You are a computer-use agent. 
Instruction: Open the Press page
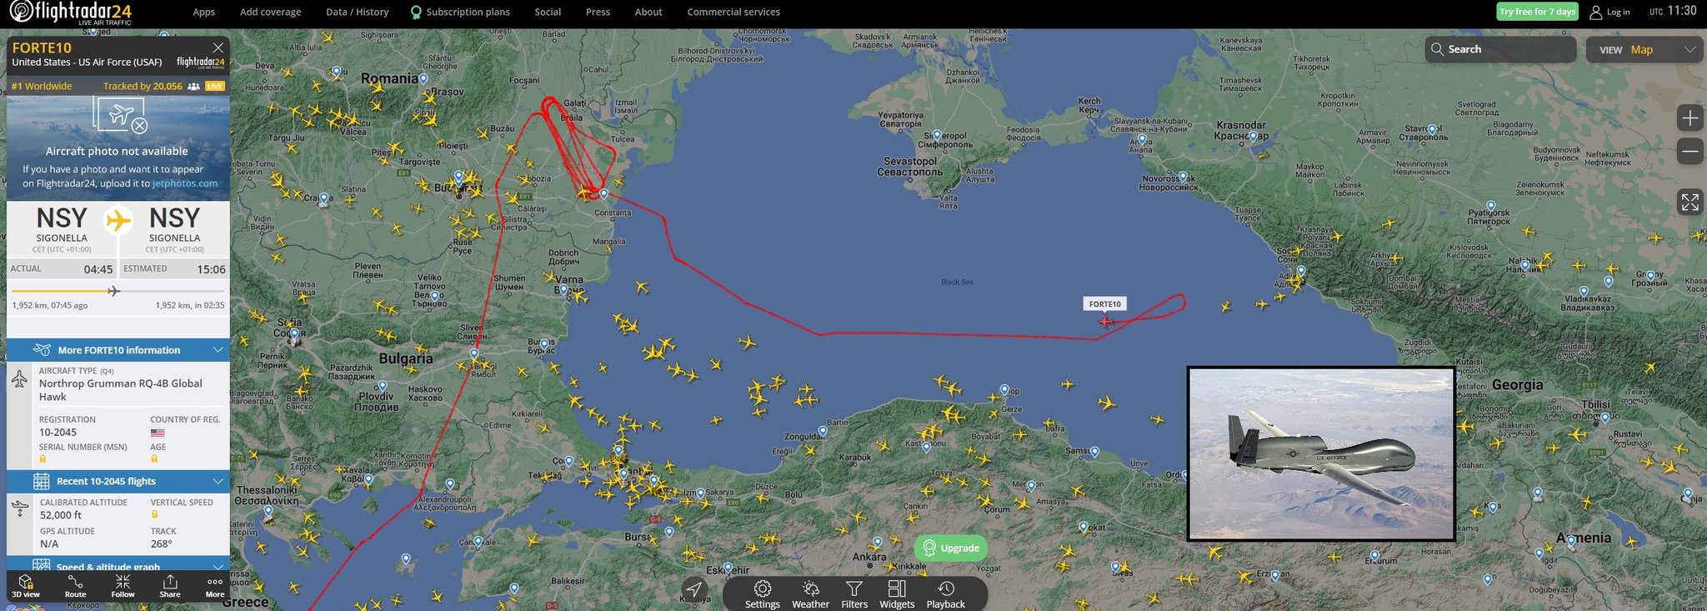[x=598, y=12]
